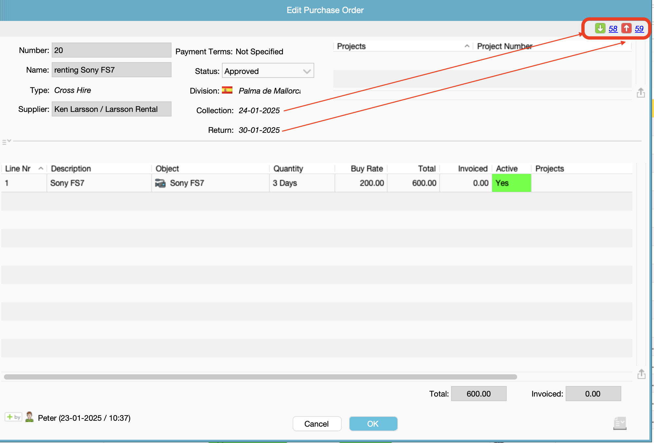Image resolution: width=654 pixels, height=443 pixels.
Task: Toggle the Active 'Yes' cell for Sony FS7
Action: tap(511, 183)
